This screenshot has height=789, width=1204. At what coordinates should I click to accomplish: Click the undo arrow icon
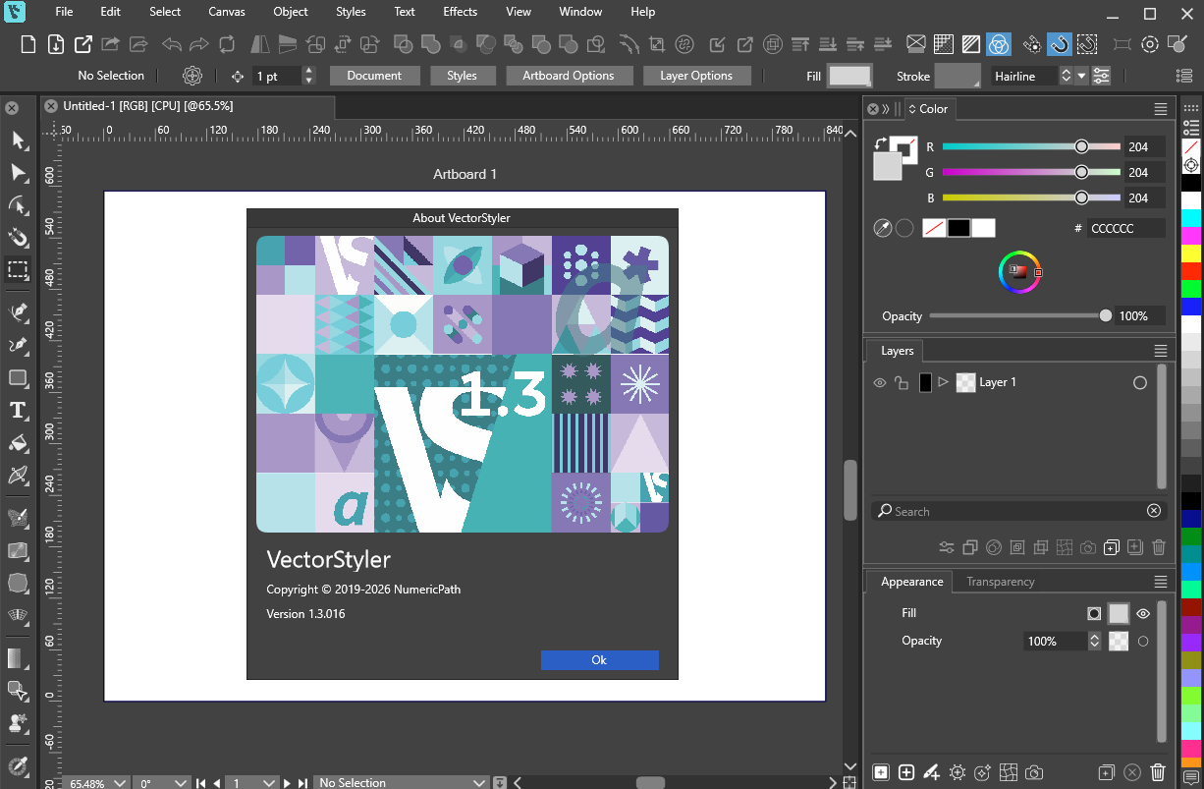click(x=172, y=44)
